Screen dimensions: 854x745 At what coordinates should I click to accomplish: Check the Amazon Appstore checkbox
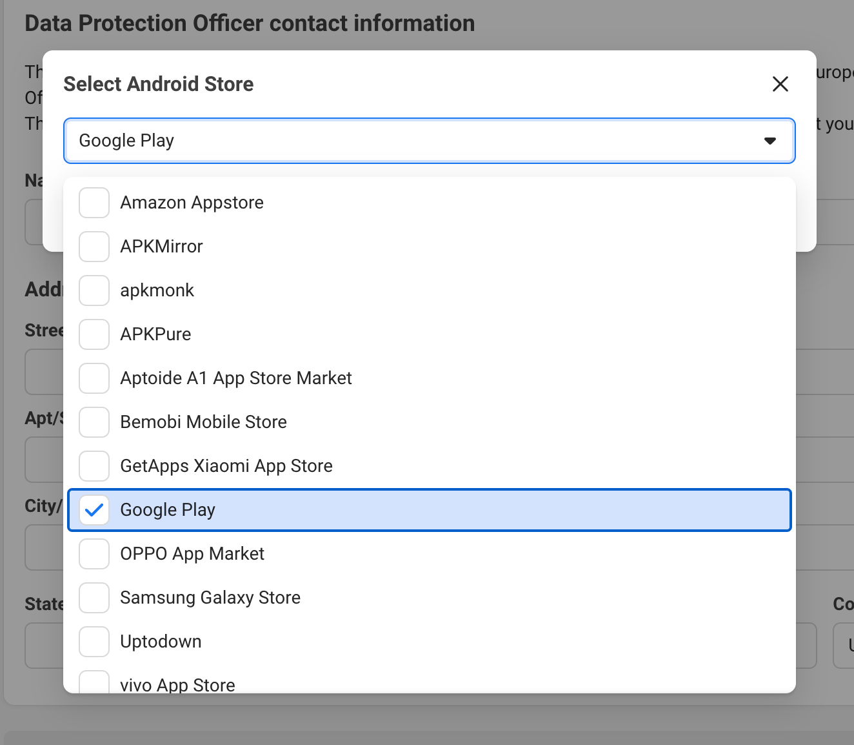click(94, 203)
